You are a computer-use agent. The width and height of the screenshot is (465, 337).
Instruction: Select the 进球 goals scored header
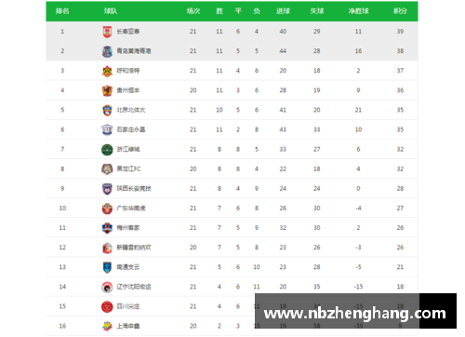(x=283, y=11)
